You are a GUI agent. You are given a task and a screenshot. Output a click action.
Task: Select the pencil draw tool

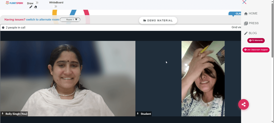[31, 7]
